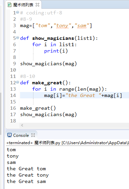Viewport: 129px width, 189px height.
Task: Place cursor in print(i) on line 7
Action: [x=56, y=51]
